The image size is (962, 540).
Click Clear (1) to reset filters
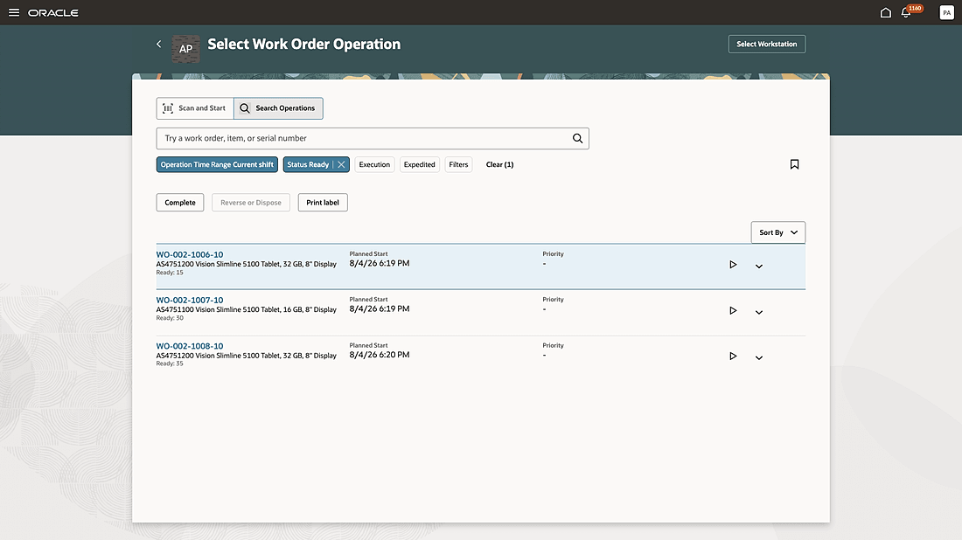(x=499, y=164)
